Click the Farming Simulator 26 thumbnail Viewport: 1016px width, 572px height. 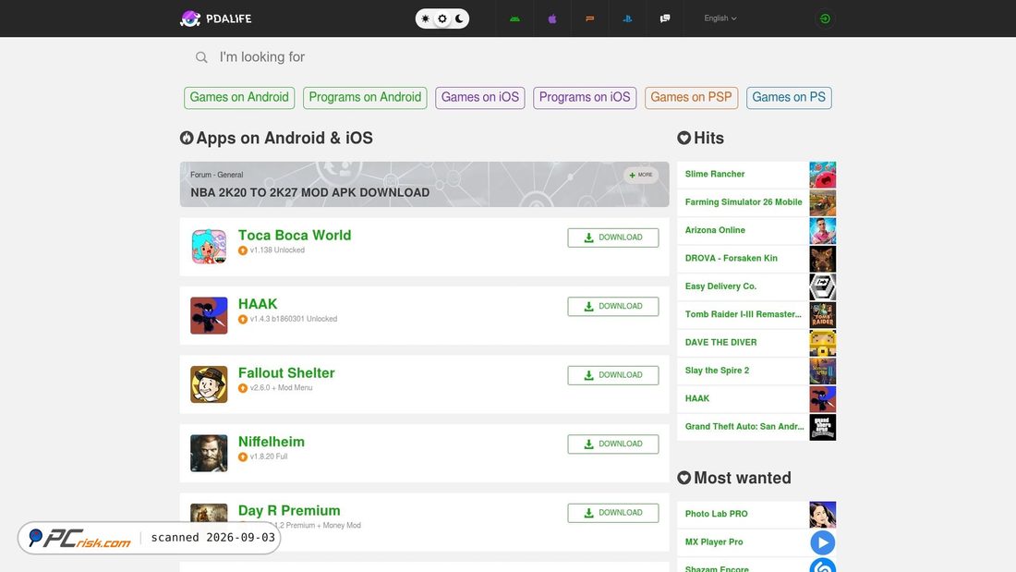click(x=822, y=202)
